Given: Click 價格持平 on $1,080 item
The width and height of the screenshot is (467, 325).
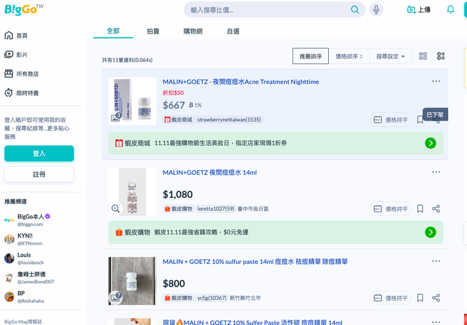Looking at the screenshot, I should click(390, 209).
